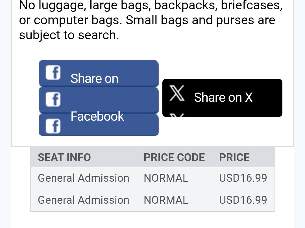Click the PRICE column header
305x228 pixels.
click(x=234, y=157)
